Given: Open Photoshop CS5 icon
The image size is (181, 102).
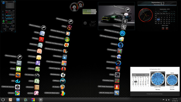Looking at the screenshot, I should click(123, 33).
